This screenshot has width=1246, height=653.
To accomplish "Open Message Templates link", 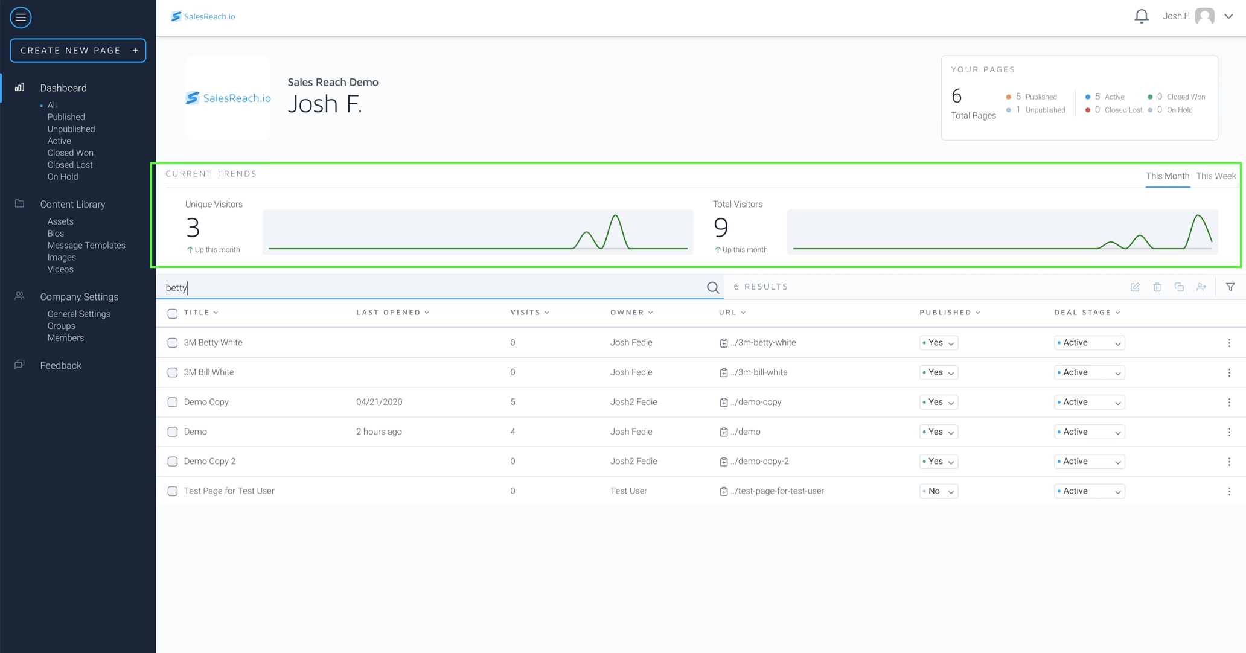I will click(x=86, y=246).
